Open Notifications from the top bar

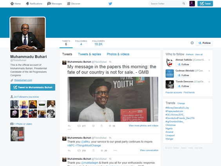(34, 4)
